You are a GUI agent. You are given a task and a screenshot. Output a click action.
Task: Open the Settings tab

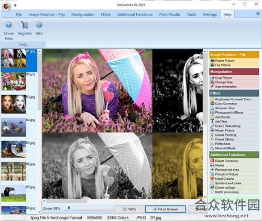(210, 15)
